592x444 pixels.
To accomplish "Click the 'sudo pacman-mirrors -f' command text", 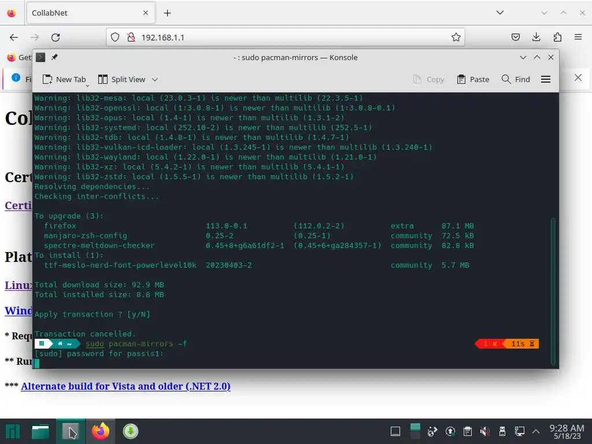I will point(136,343).
